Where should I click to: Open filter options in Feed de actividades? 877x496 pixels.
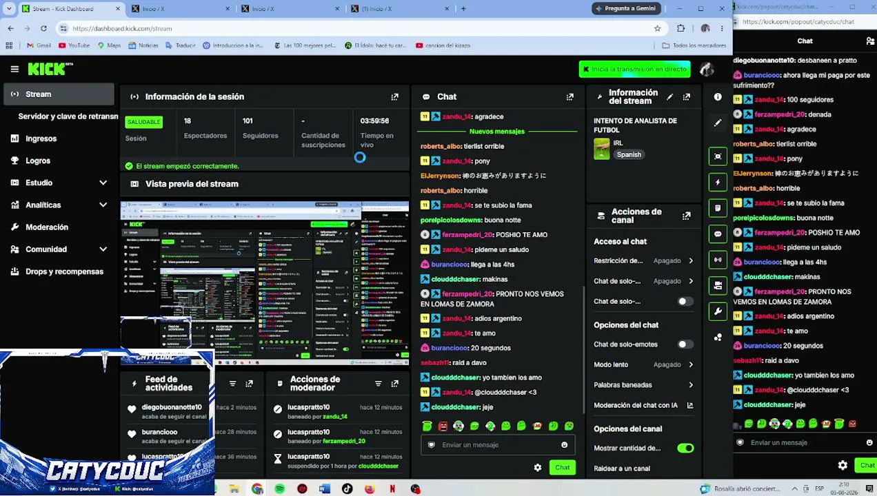tap(232, 384)
